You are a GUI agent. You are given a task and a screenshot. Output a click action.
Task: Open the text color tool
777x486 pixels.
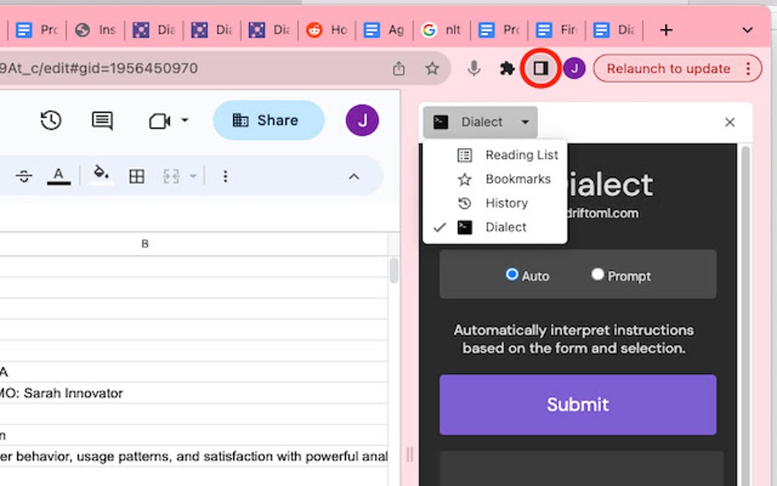tap(59, 176)
